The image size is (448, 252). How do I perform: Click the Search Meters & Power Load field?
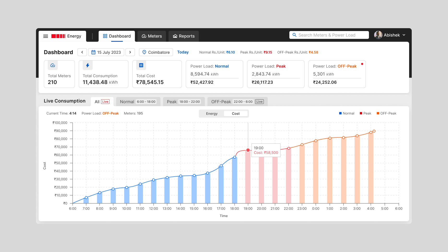pos(329,35)
